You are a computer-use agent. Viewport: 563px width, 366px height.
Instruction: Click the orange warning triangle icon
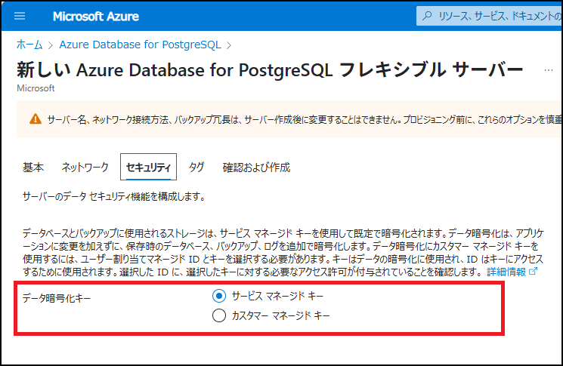point(36,119)
